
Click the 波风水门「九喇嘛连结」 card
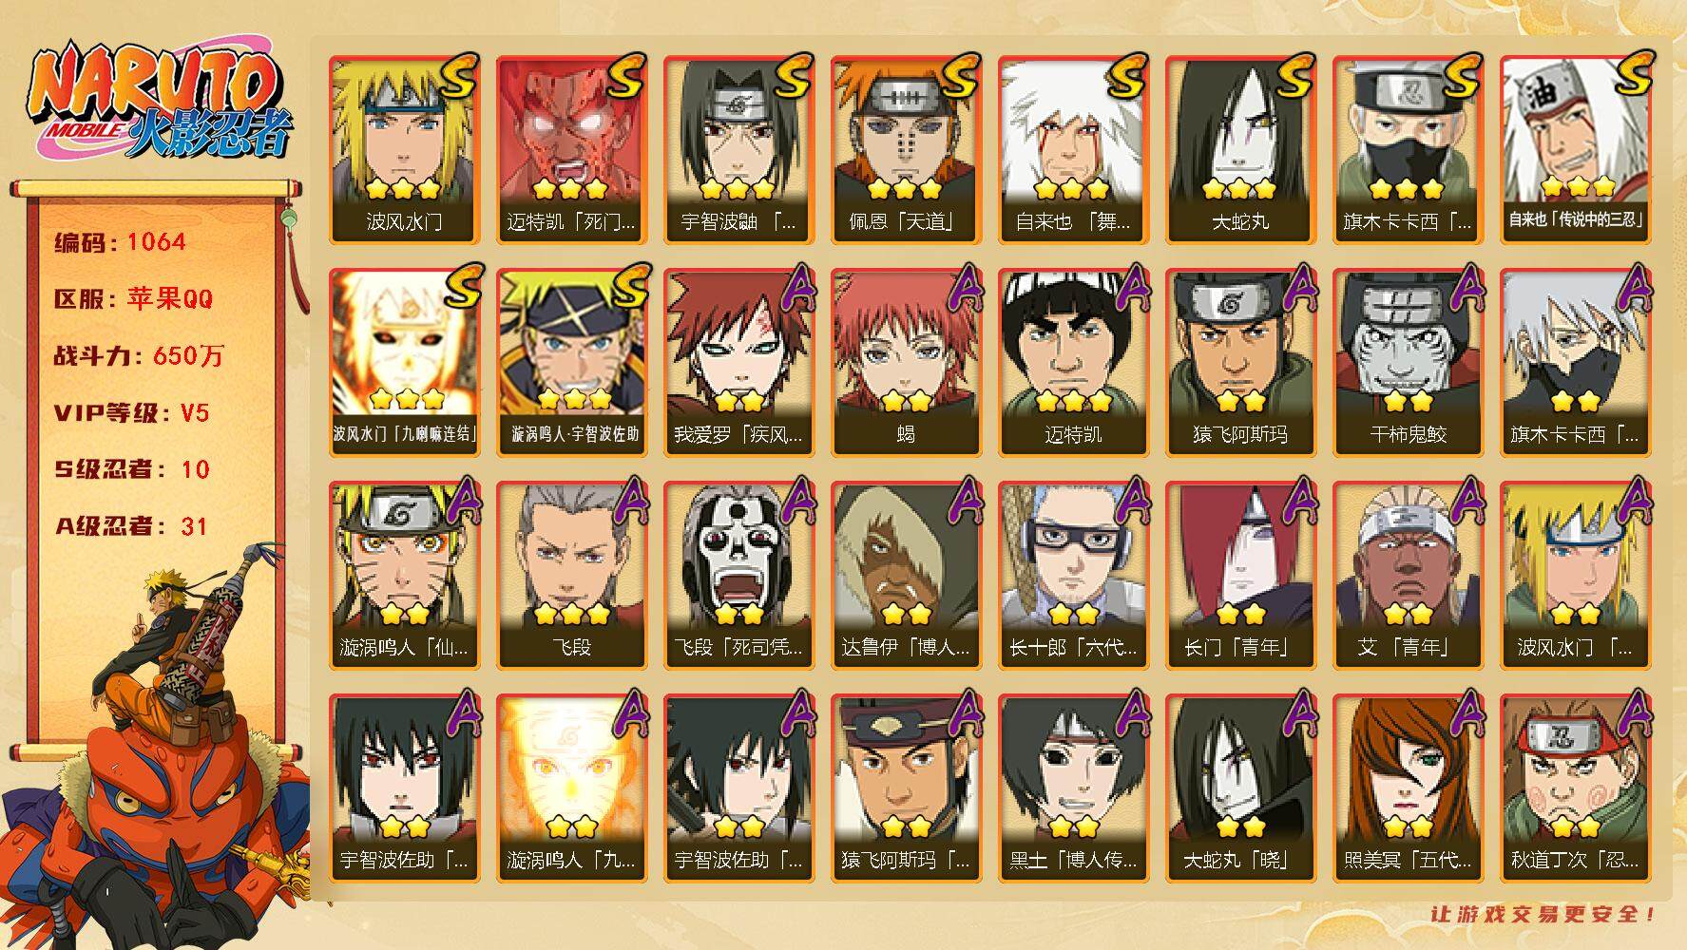click(x=405, y=362)
